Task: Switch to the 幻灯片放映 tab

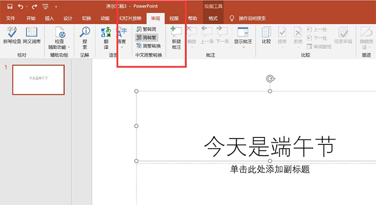Action: 130,18
